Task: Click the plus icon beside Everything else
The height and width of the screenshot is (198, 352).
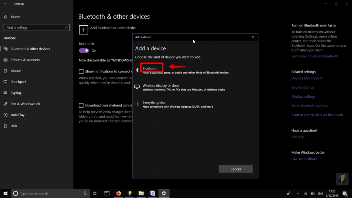Action: 137,104
